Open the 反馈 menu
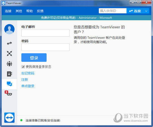Screen dimensions: 153x127 click(x=40, y=11)
